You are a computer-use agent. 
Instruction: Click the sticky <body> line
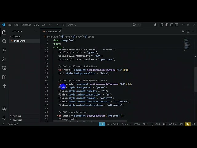(x=57, y=44)
